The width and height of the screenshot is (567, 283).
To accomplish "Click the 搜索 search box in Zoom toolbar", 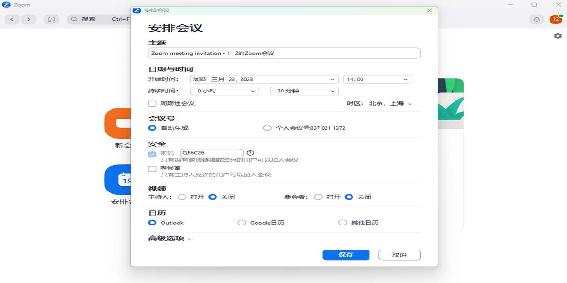I will click(x=100, y=19).
